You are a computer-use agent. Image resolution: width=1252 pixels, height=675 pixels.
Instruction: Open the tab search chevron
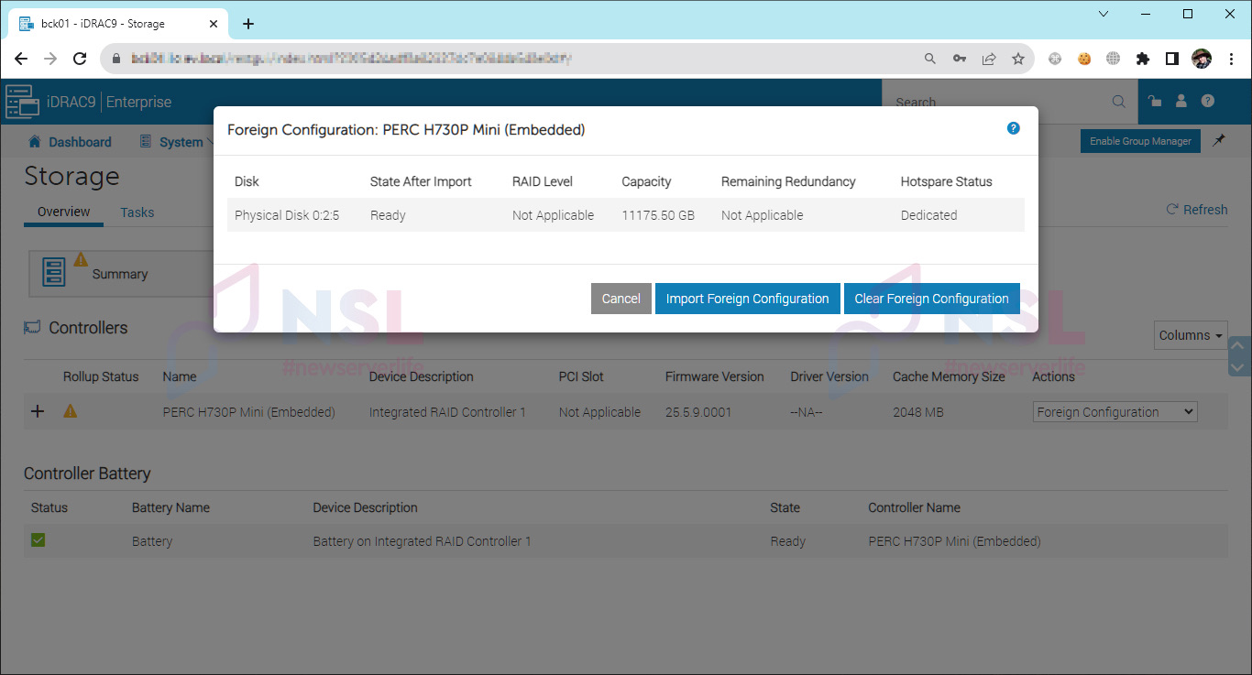click(1104, 14)
